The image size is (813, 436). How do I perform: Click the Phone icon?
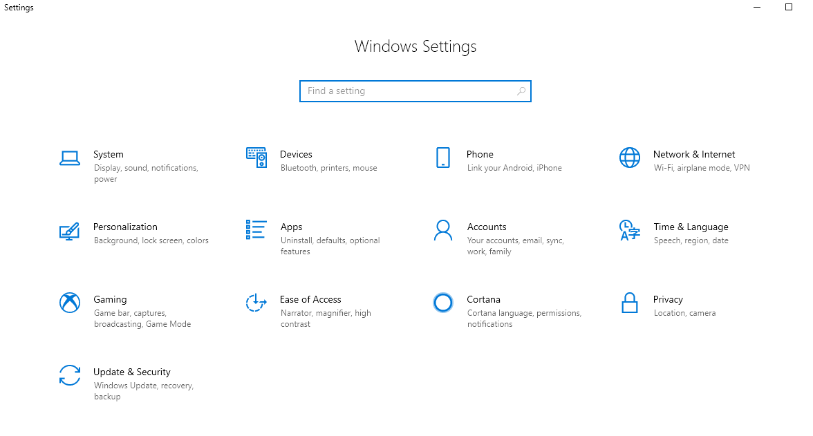pyautogui.click(x=442, y=158)
